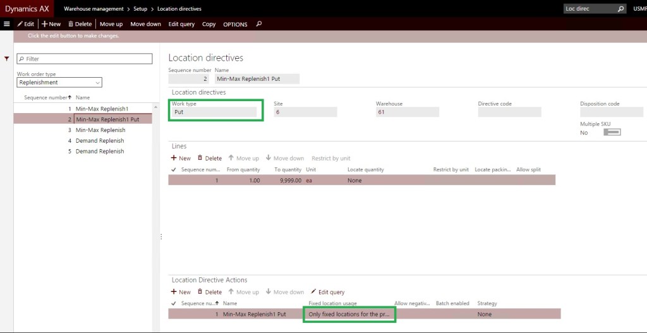The image size is (647, 333).
Task: Open the OPTIONS menu tab
Action: (x=235, y=24)
